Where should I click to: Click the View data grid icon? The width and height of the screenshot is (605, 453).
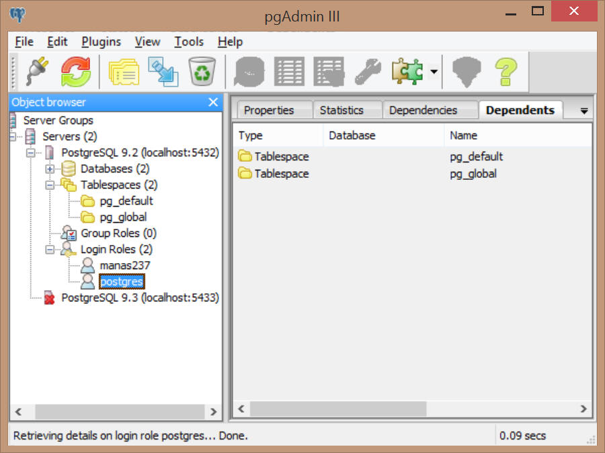point(289,72)
